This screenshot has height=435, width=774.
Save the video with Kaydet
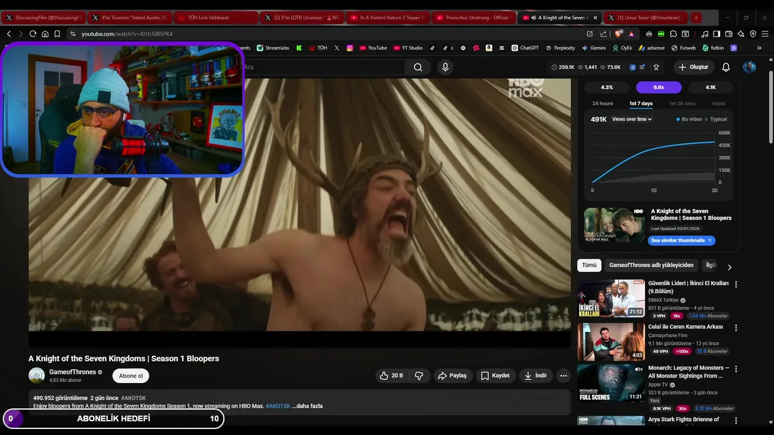tap(495, 376)
